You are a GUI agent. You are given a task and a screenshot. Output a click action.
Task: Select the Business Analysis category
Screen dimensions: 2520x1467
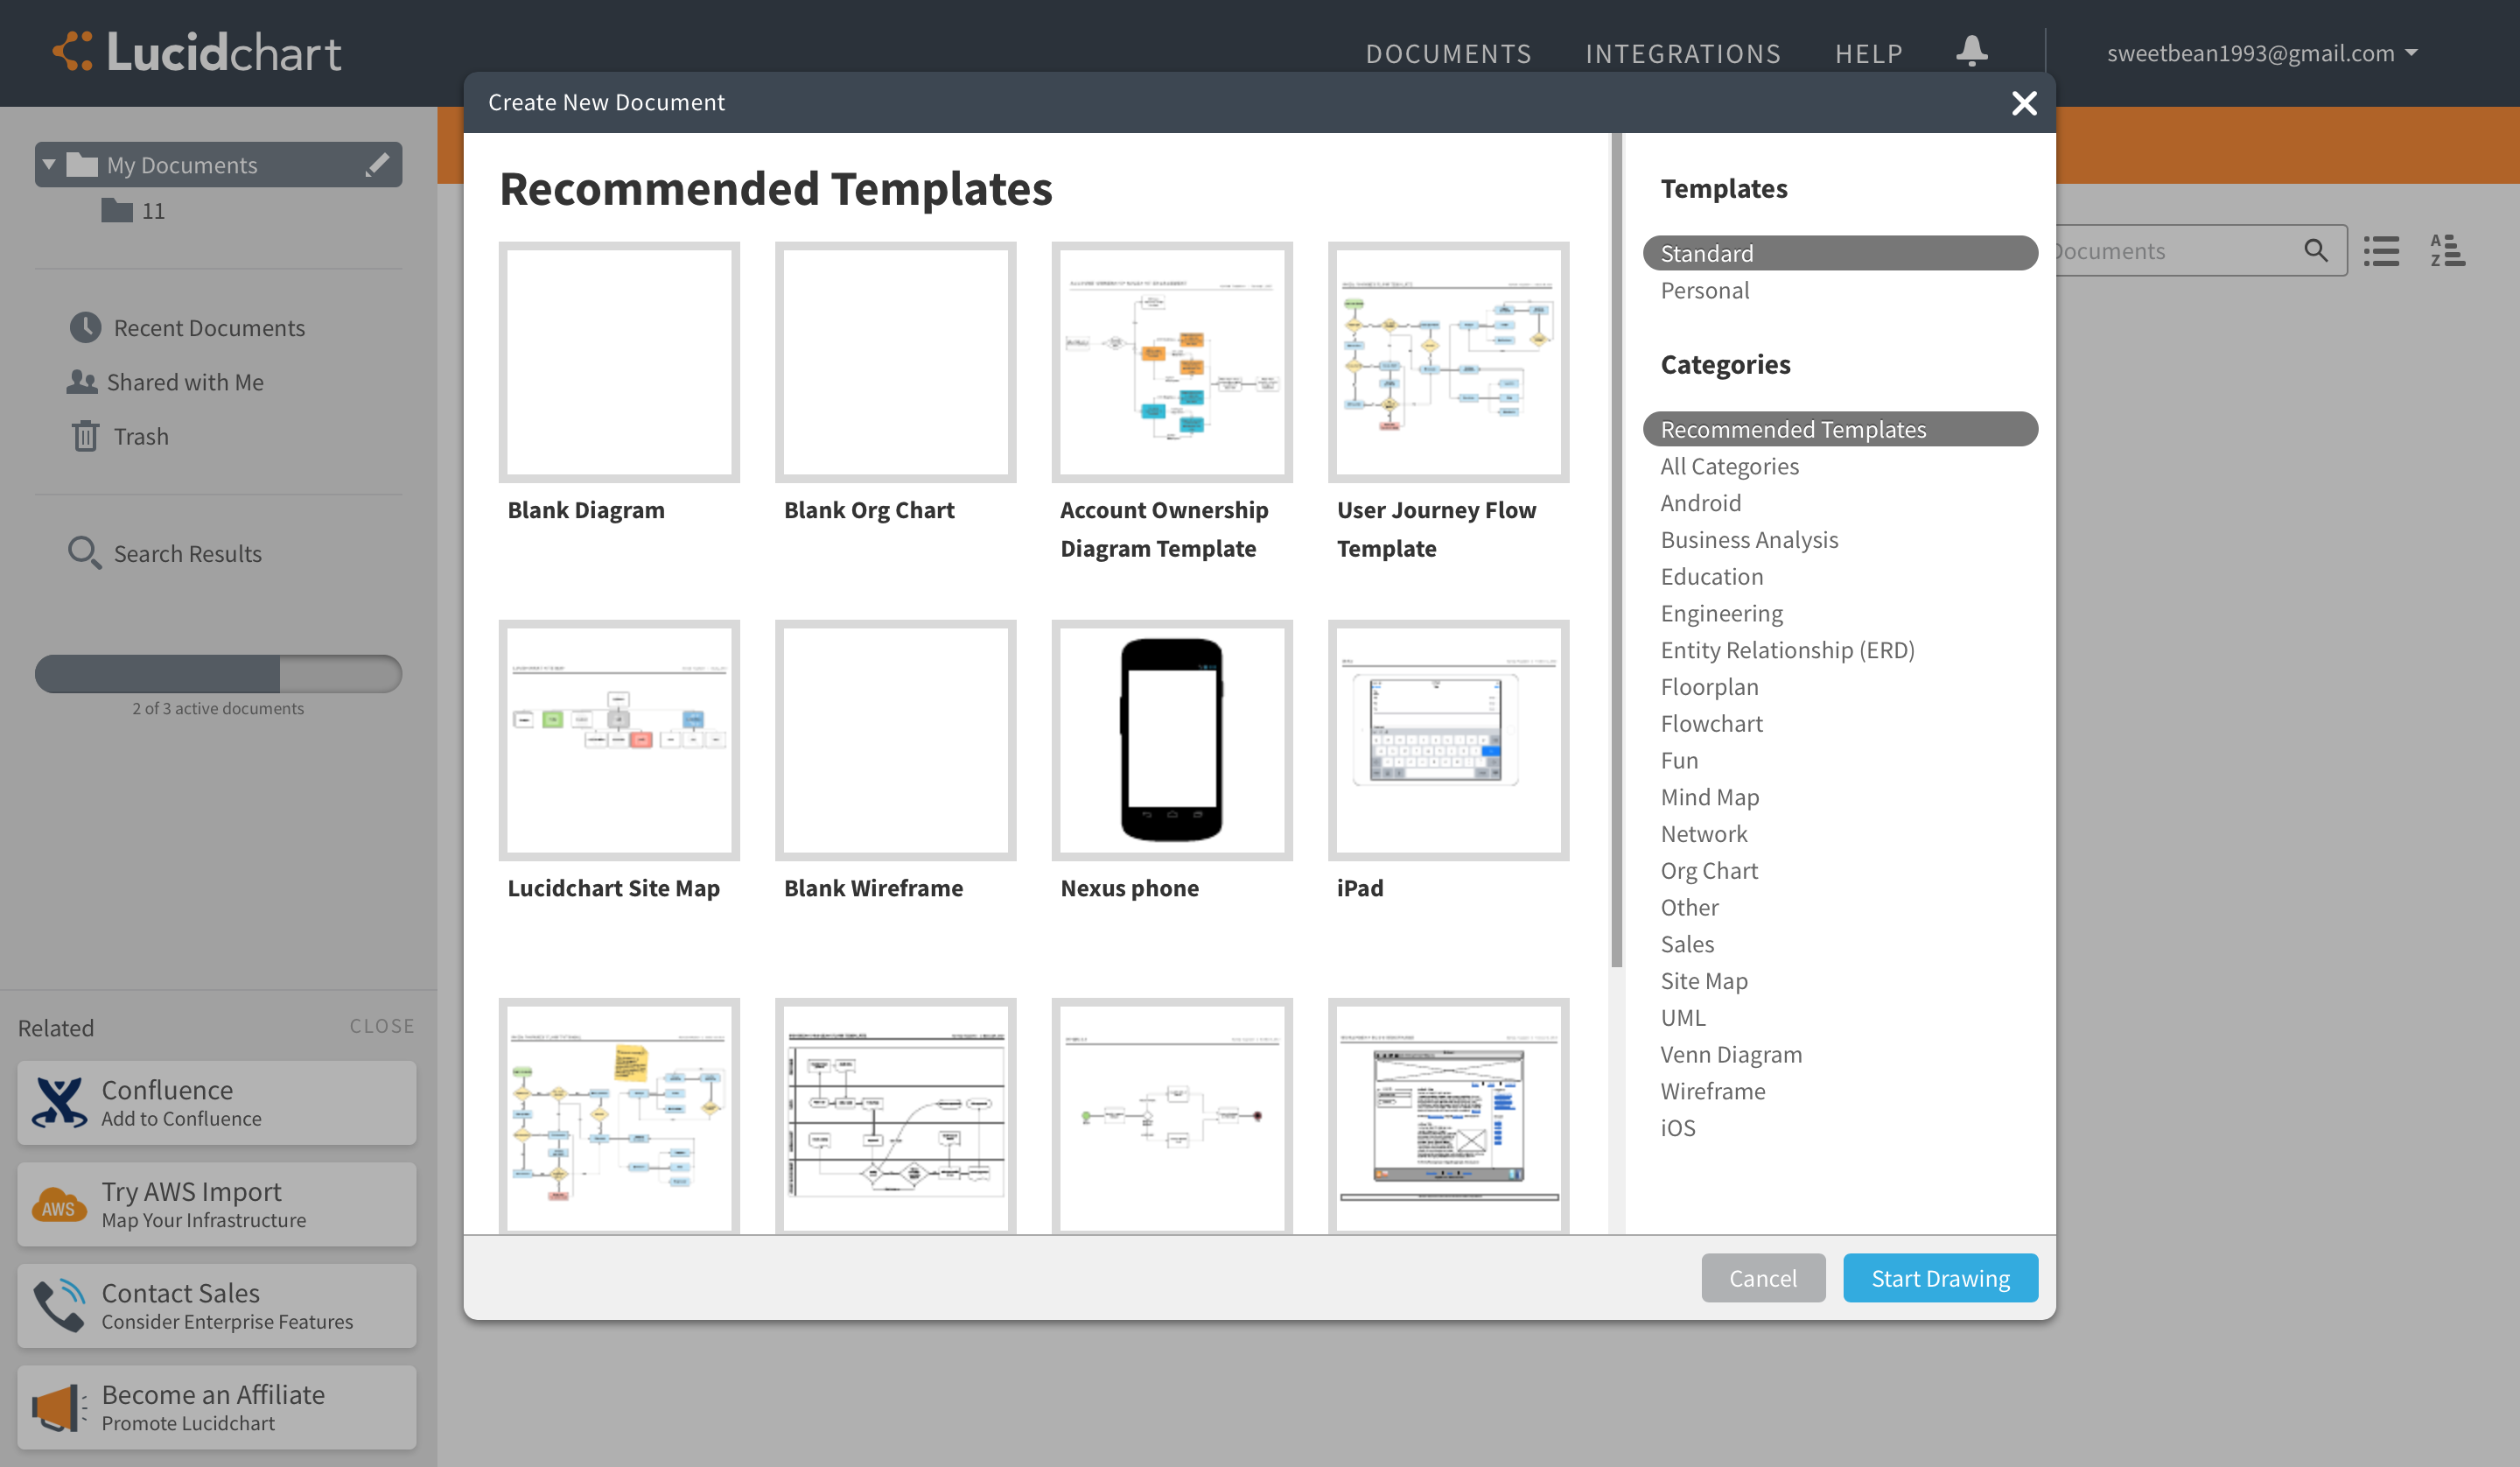click(x=1749, y=539)
